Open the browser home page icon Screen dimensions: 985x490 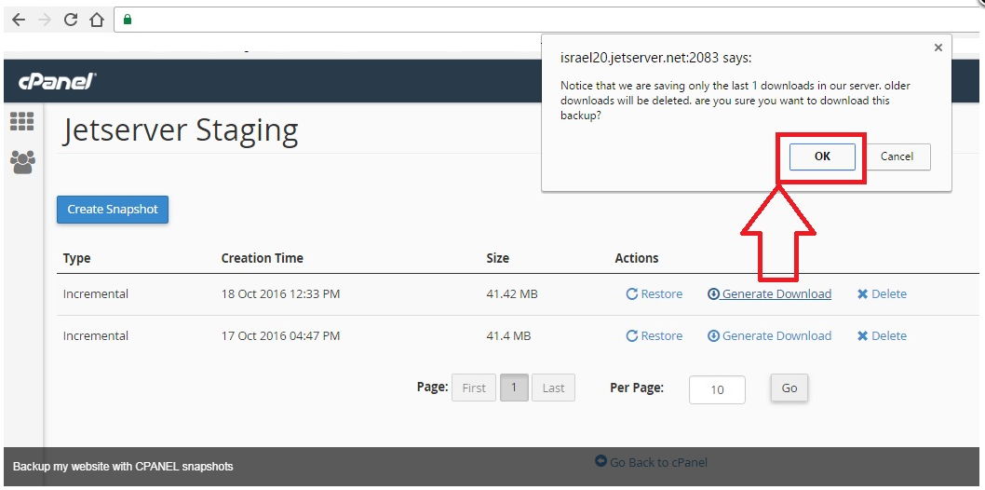(96, 20)
